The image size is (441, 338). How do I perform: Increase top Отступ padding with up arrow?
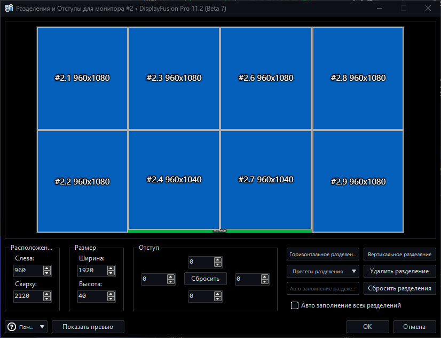[217, 260]
